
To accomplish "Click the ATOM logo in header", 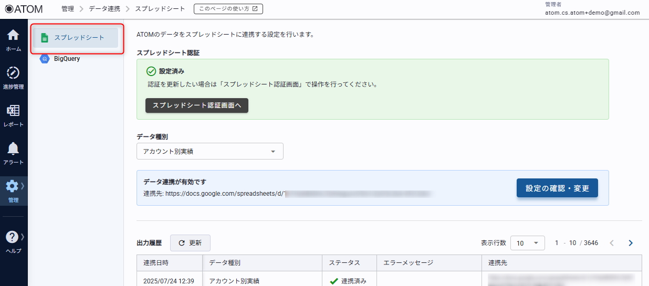I will 24,9.
